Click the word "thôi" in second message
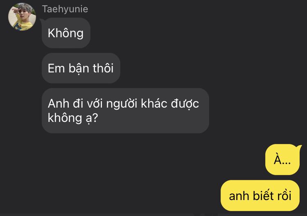The image size is (307, 216). click(x=103, y=68)
